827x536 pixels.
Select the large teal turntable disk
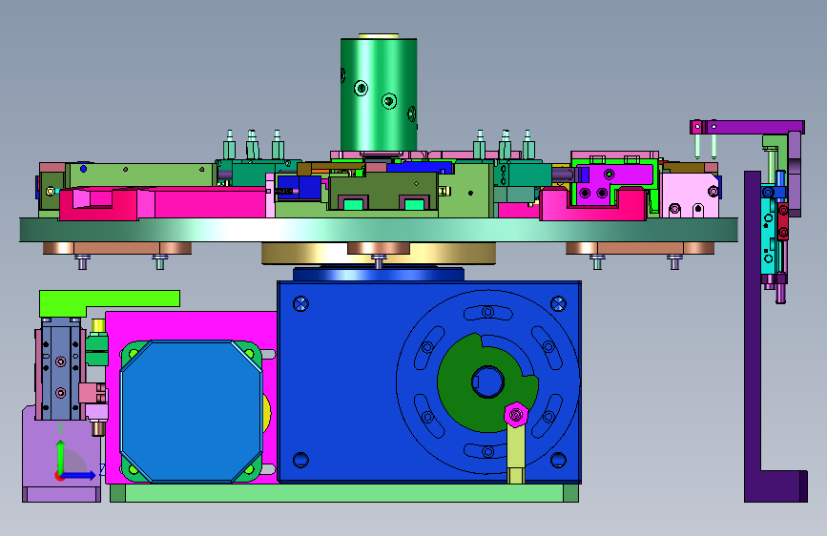click(379, 230)
